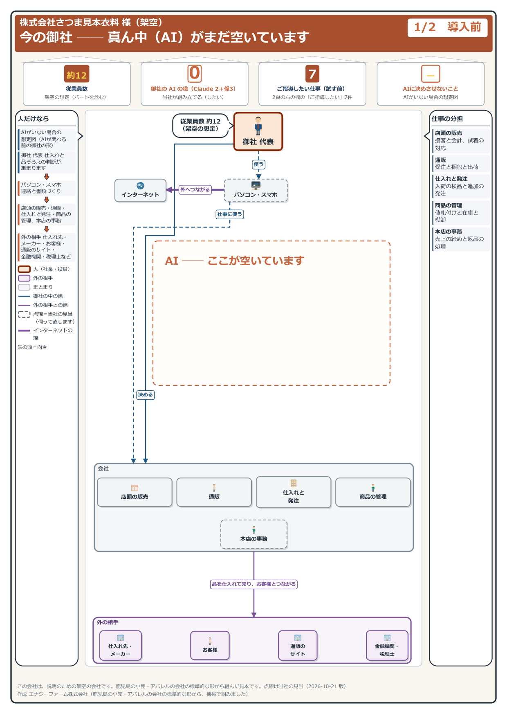Click the 品を仕入れて売り、お客様とつながる edge label

[x=253, y=584]
